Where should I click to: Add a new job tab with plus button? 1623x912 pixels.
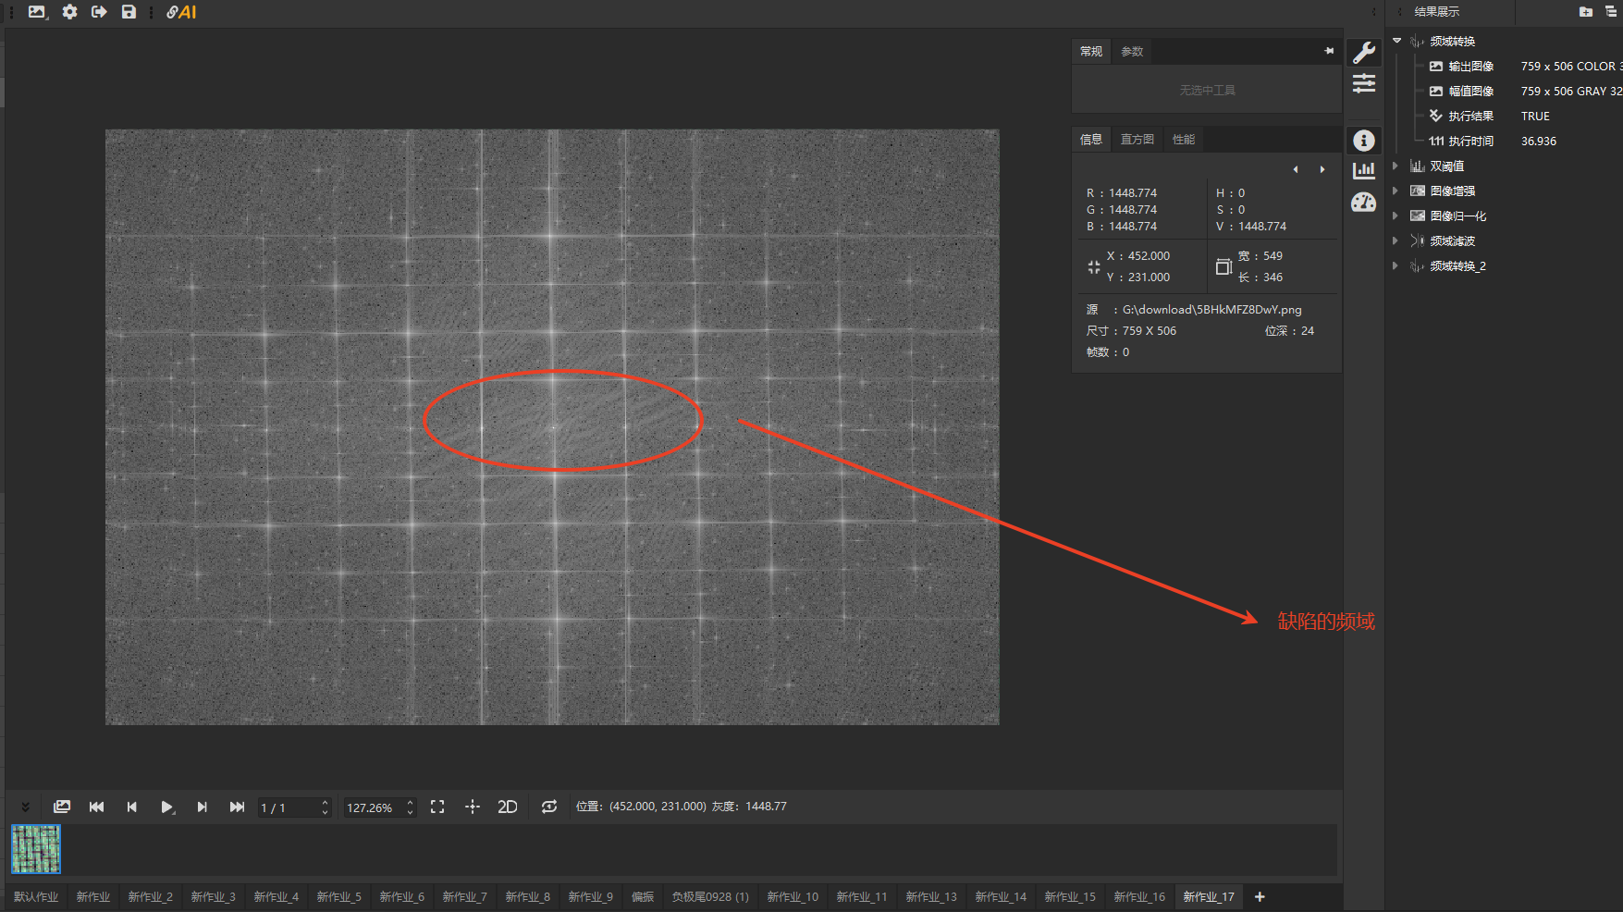(x=1260, y=897)
